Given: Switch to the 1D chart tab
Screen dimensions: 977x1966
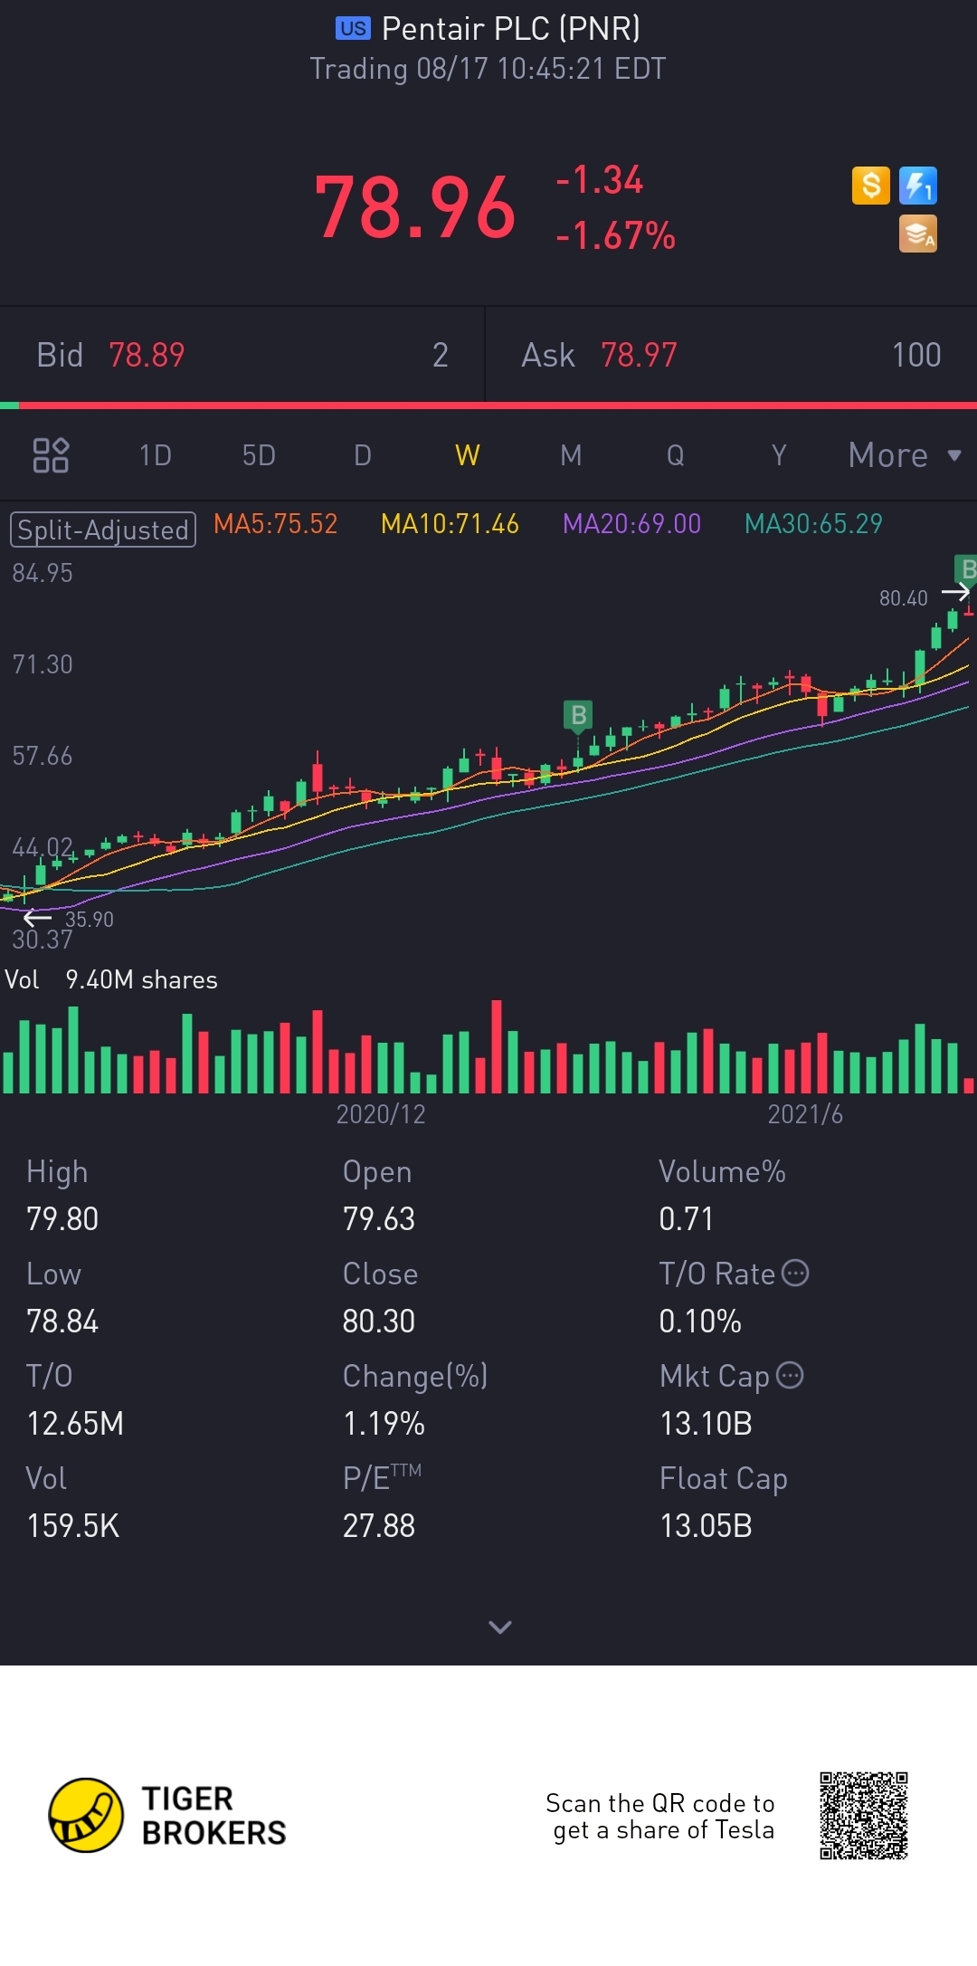Looking at the screenshot, I should (x=155, y=455).
